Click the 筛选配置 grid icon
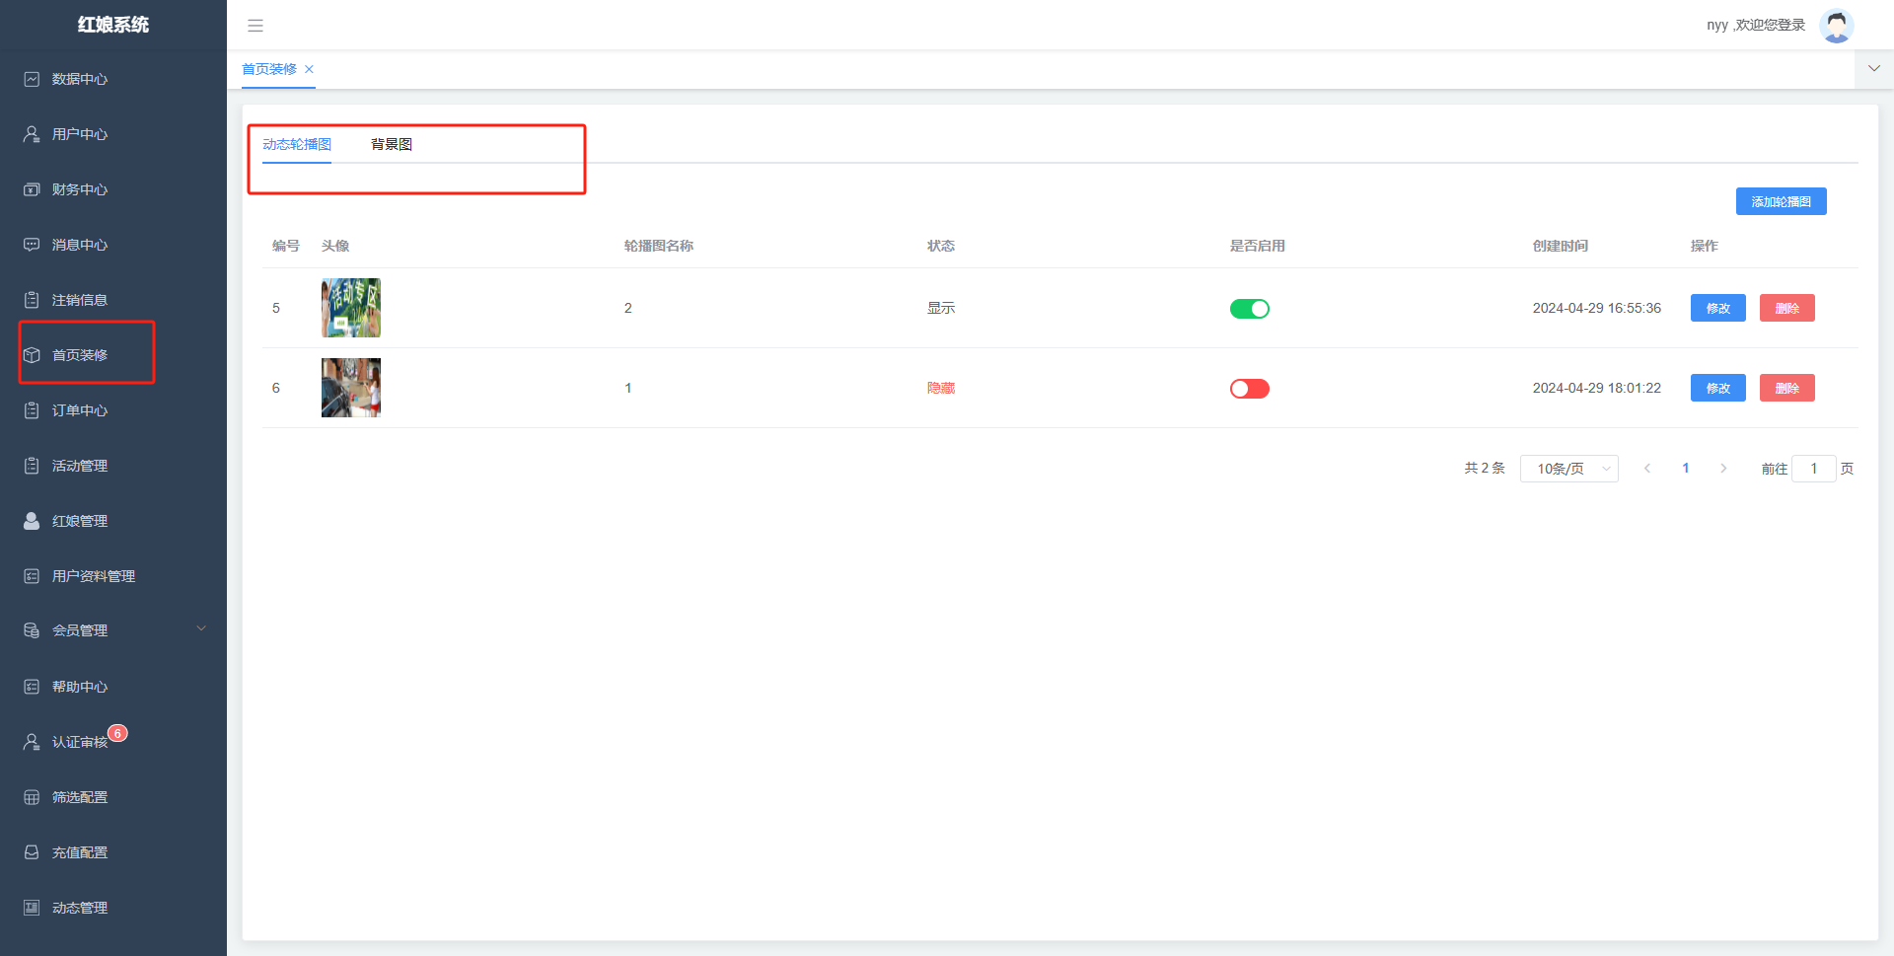This screenshot has width=1894, height=956. click(32, 797)
